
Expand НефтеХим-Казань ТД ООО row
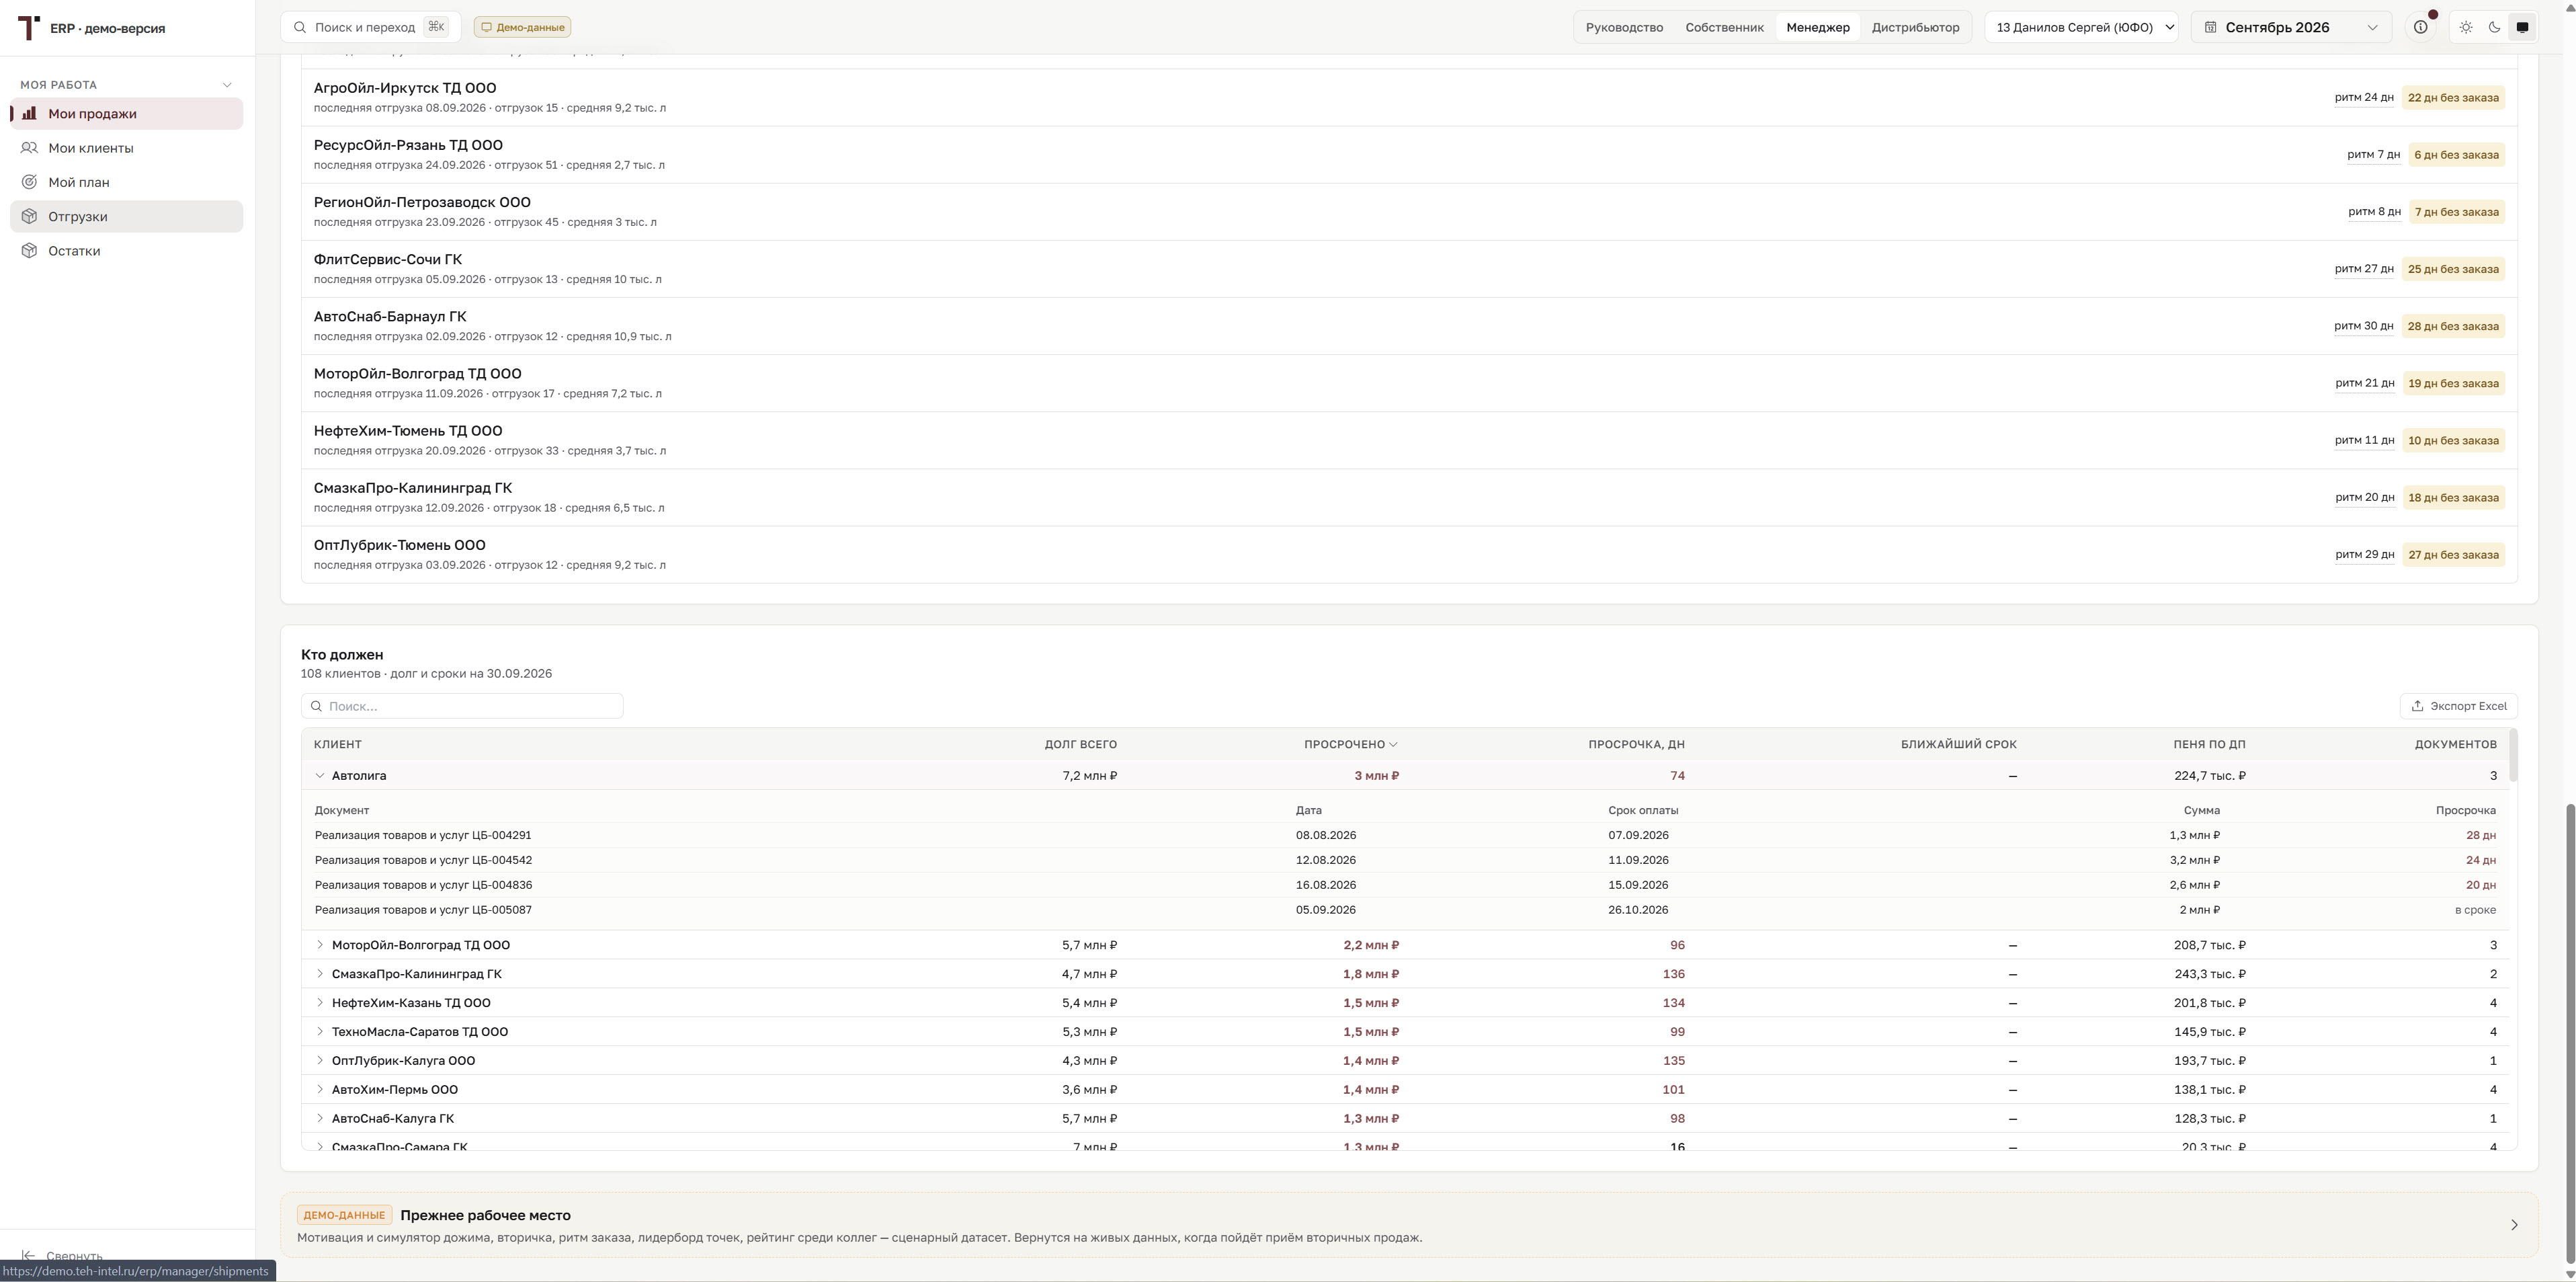(320, 1003)
